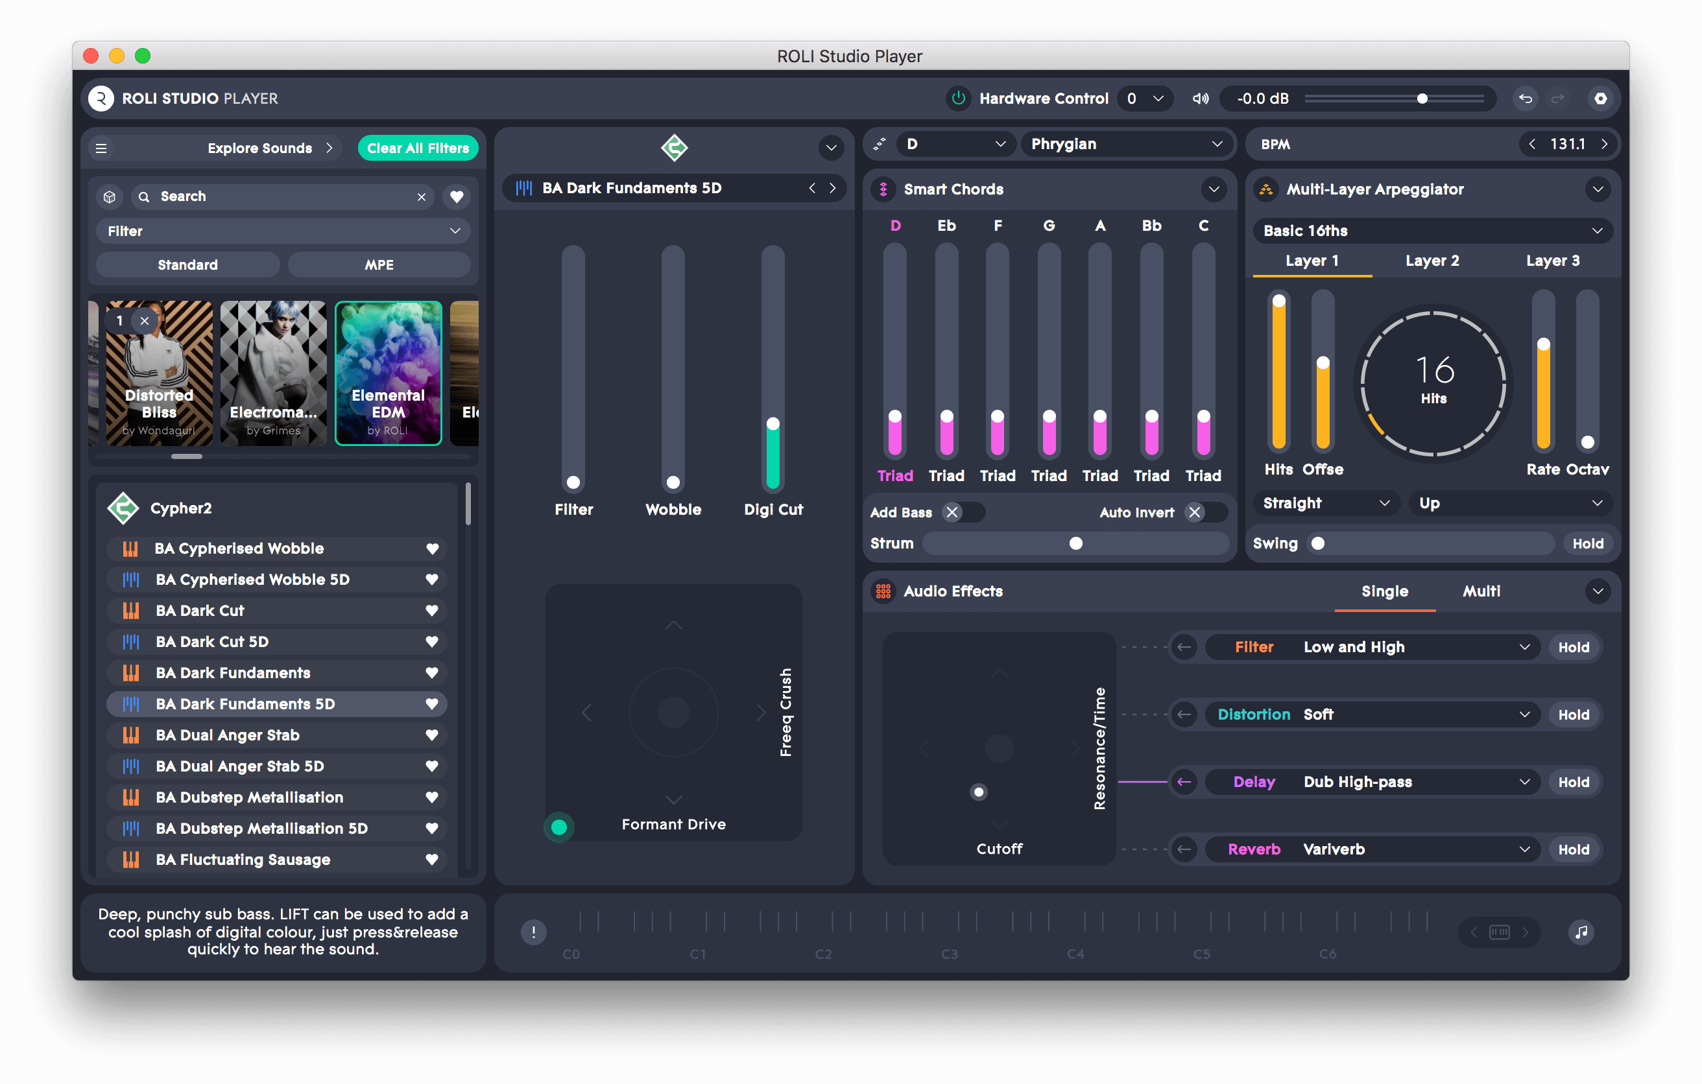Clear the search field with X
This screenshot has width=1702, height=1084.
tap(421, 196)
